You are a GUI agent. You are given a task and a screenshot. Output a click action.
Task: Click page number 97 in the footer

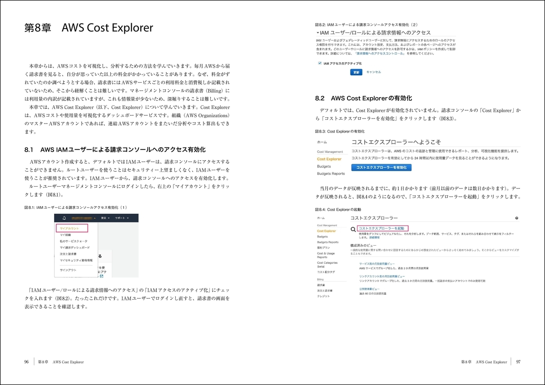[518, 362]
